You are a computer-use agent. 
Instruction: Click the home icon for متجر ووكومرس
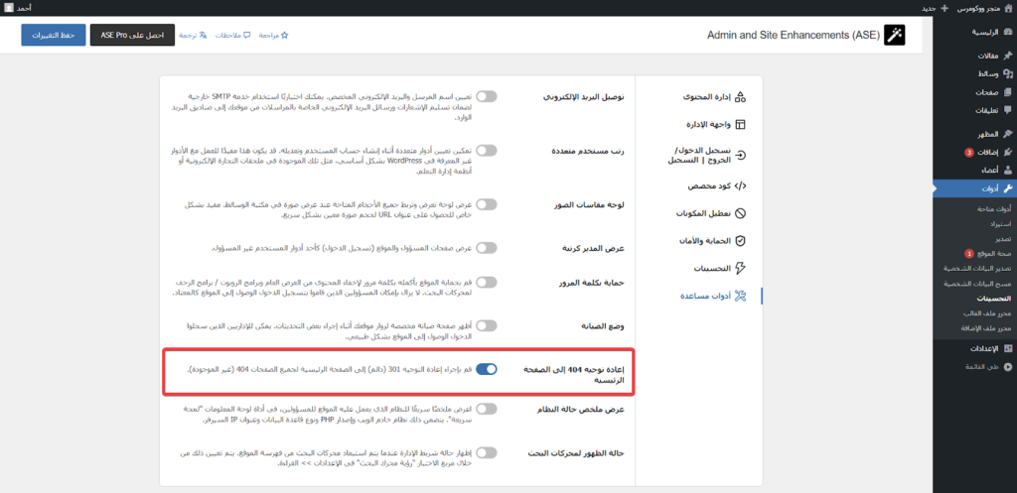click(x=1007, y=8)
